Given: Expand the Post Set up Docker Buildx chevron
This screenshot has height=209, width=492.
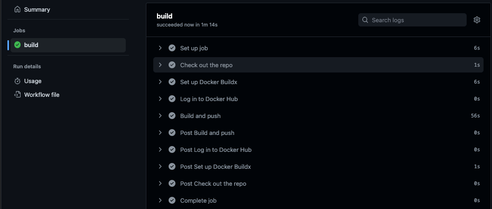Looking at the screenshot, I should 160,167.
